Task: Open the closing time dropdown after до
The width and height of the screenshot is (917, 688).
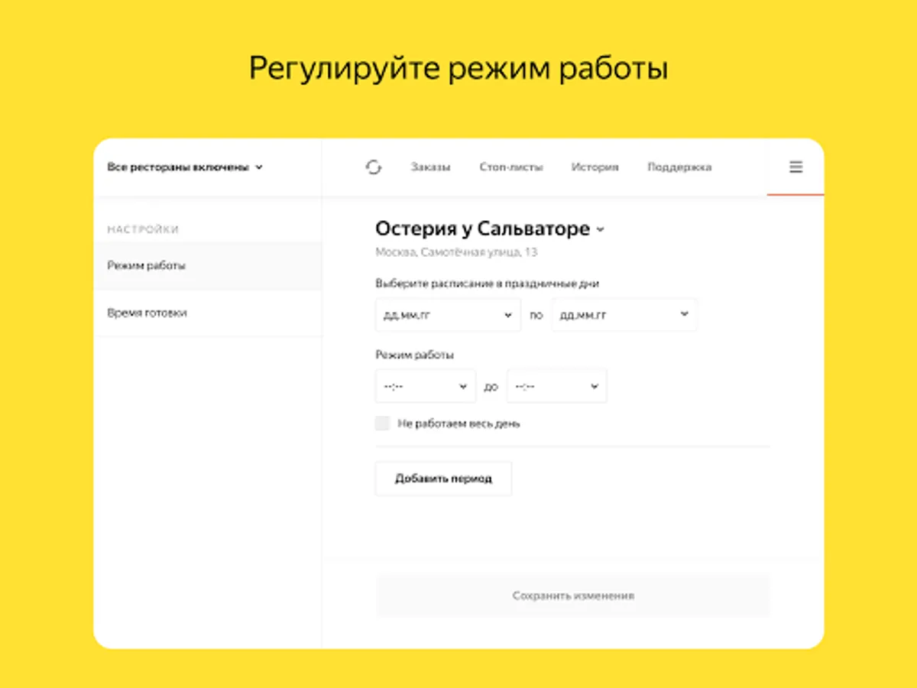Action: click(556, 386)
